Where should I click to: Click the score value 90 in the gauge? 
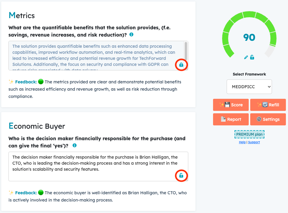point(249,37)
